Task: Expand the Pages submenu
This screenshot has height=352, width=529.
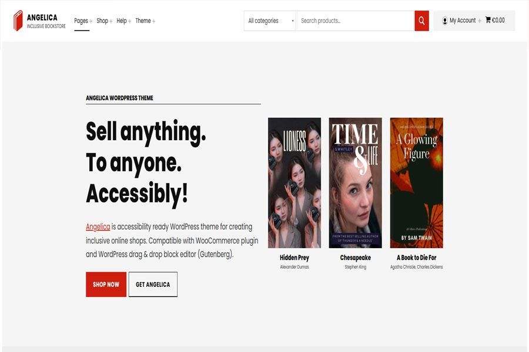Action: pyautogui.click(x=90, y=20)
